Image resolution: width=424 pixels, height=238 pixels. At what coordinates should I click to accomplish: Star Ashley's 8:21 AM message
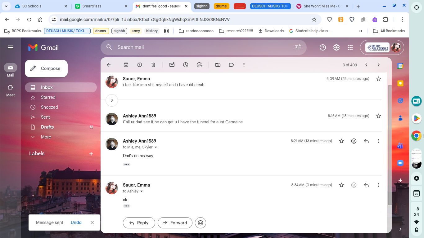pos(341,141)
